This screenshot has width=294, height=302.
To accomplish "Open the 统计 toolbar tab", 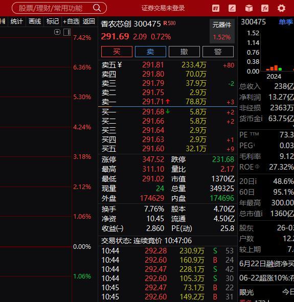I will pyautogui.click(x=16, y=21).
